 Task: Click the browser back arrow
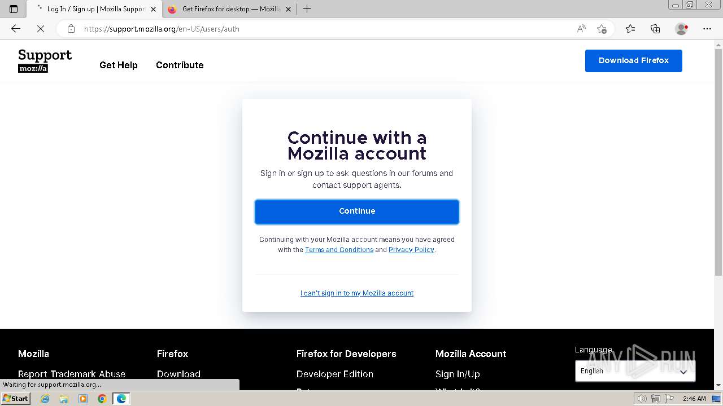[x=16, y=29]
